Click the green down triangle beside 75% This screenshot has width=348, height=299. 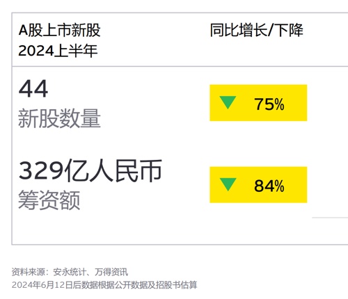[x=228, y=102]
